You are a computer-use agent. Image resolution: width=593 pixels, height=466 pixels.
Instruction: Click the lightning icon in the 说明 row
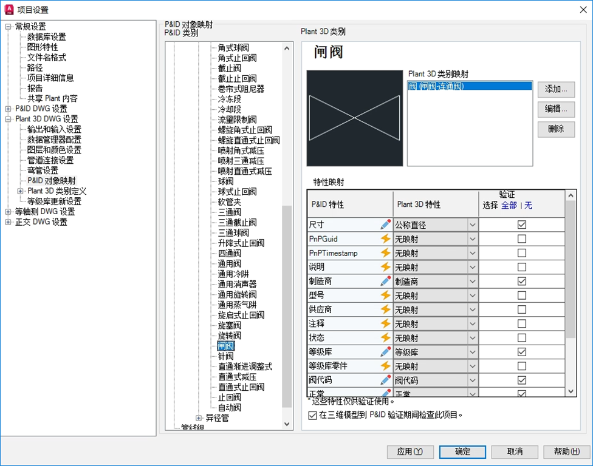pyautogui.click(x=385, y=267)
